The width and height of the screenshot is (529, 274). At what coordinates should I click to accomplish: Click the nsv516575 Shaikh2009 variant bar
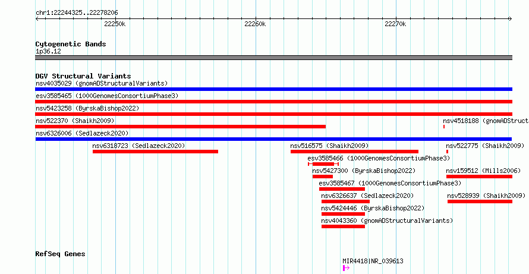[355, 152]
